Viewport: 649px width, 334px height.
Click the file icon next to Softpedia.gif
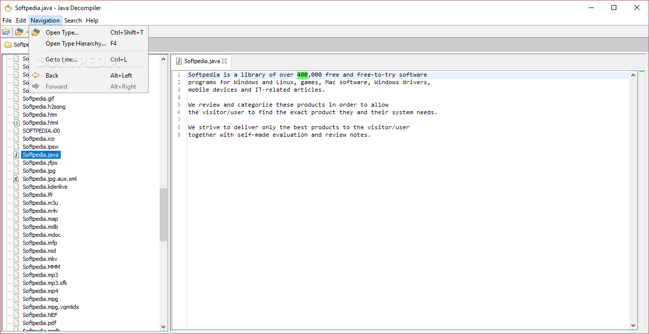[16, 99]
